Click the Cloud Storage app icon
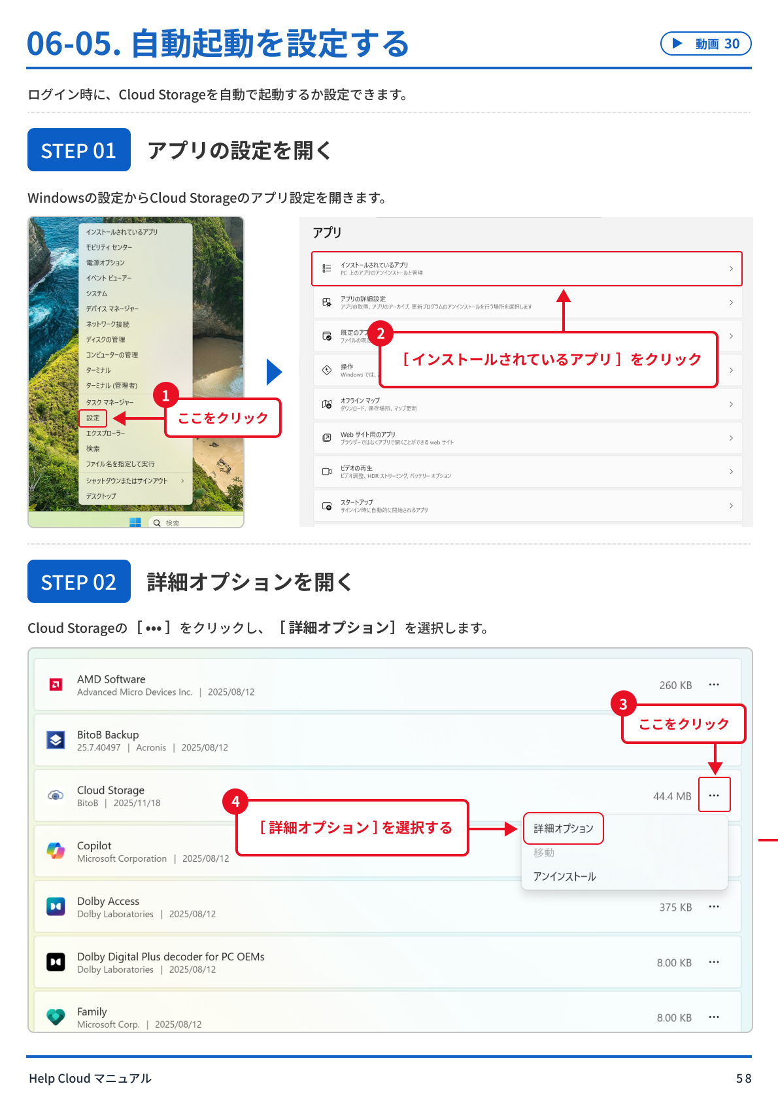The height and width of the screenshot is (1101, 778). pos(56,796)
